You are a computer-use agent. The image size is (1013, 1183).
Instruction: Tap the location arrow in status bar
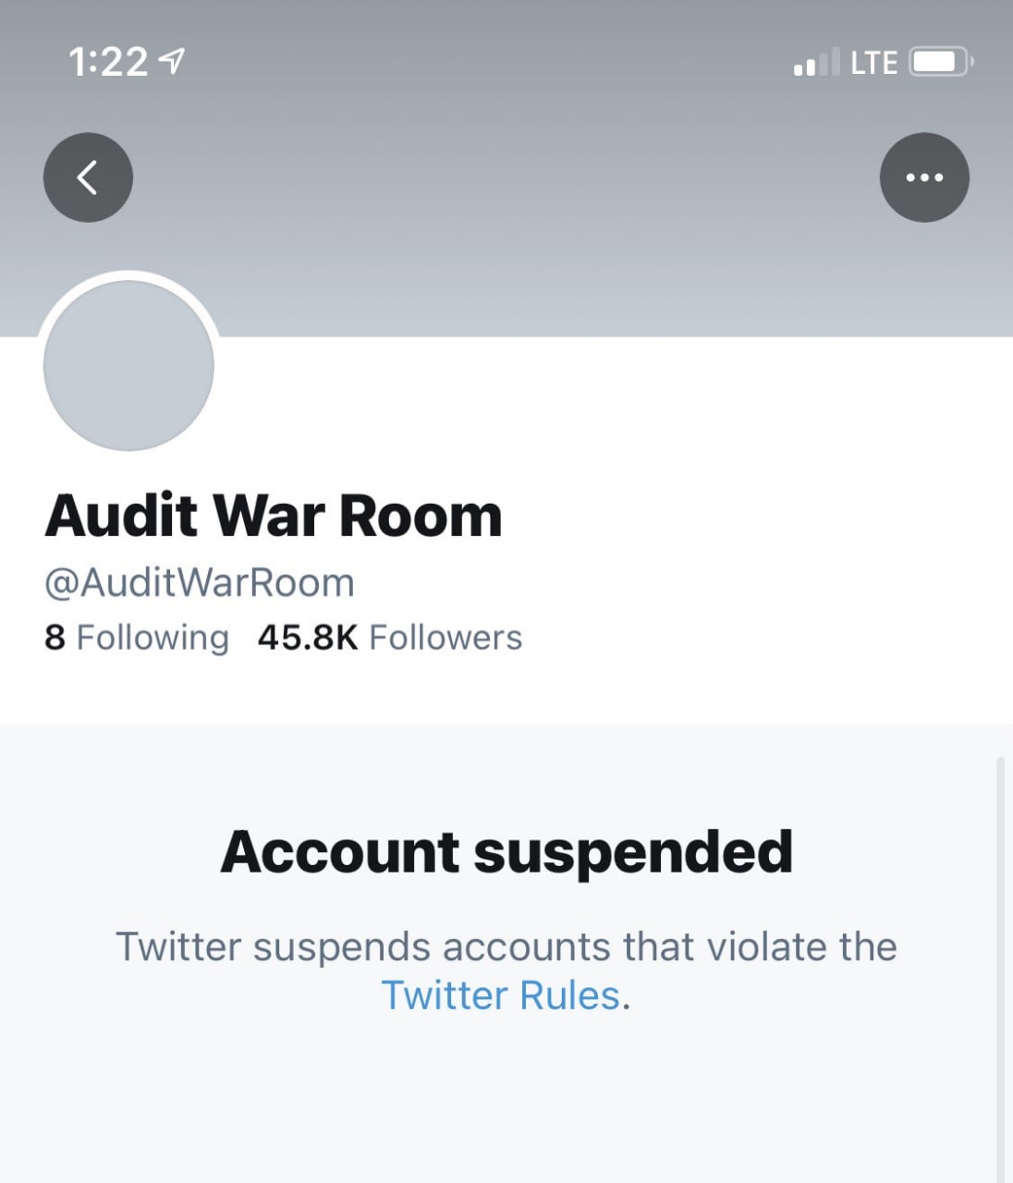pos(172,62)
